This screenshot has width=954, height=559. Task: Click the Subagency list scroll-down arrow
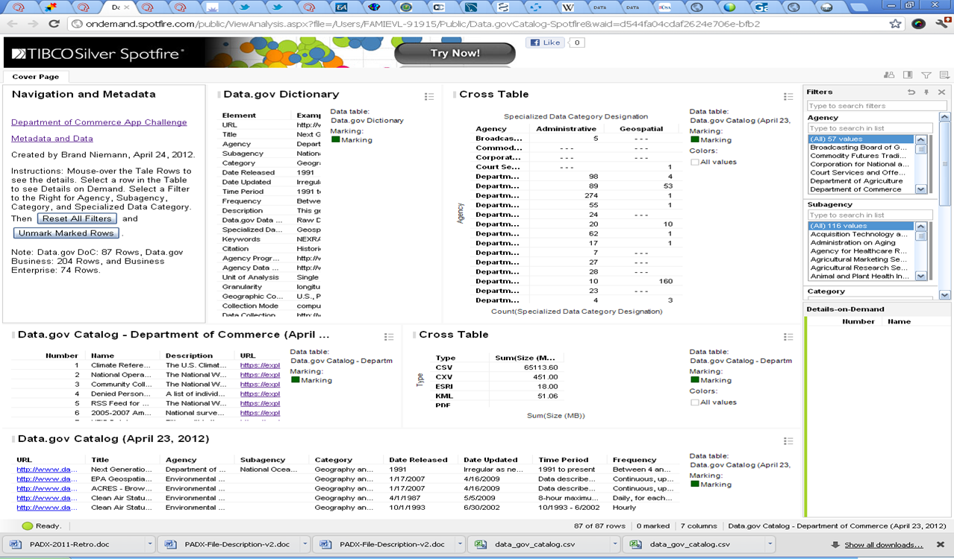coord(920,276)
